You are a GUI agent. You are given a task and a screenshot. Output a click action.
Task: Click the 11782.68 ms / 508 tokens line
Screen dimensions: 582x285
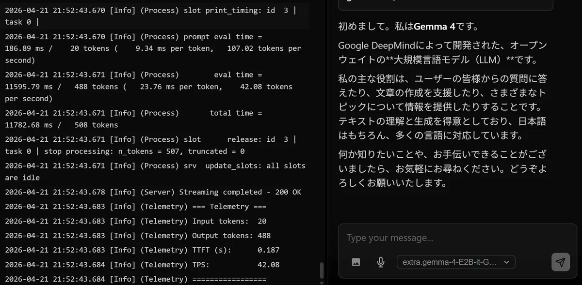coord(62,125)
